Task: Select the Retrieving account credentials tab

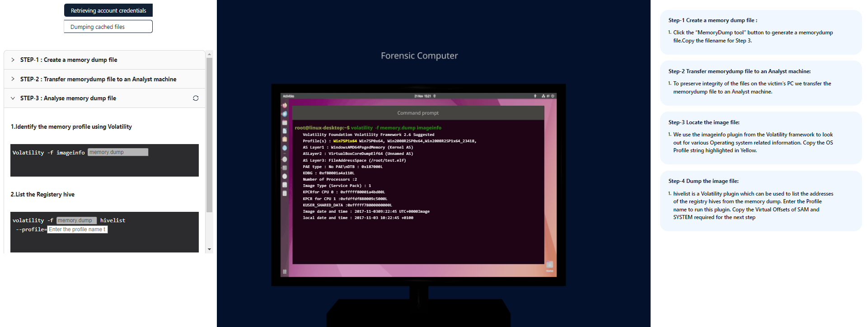Action: [x=108, y=10]
